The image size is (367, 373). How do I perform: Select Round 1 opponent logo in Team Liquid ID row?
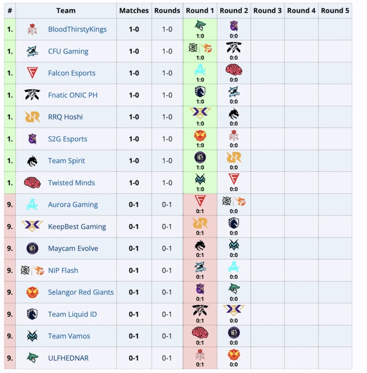tap(200, 310)
